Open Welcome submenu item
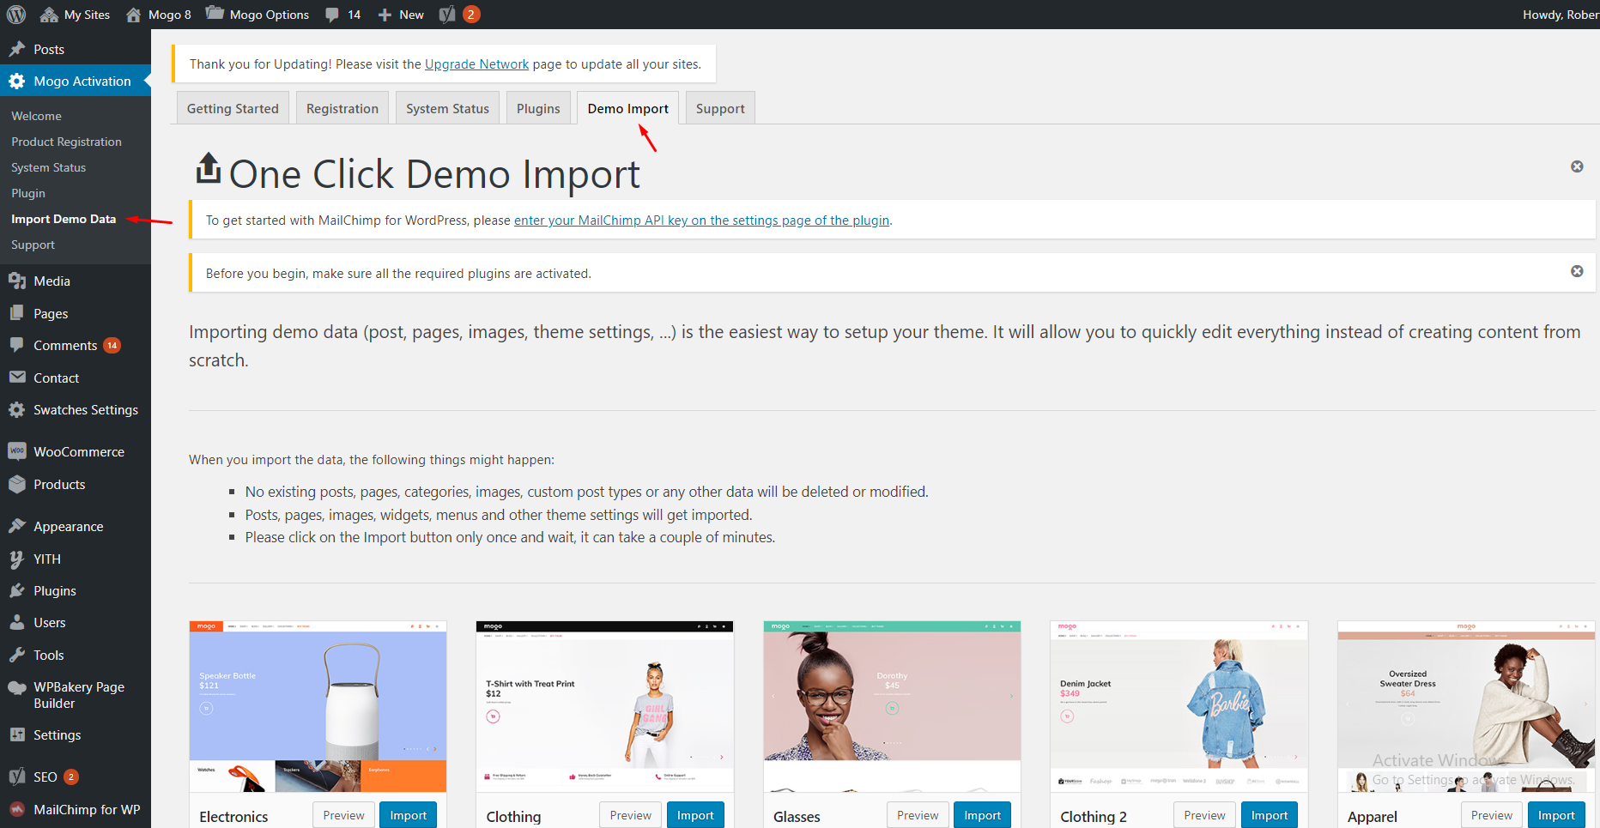 [36, 116]
